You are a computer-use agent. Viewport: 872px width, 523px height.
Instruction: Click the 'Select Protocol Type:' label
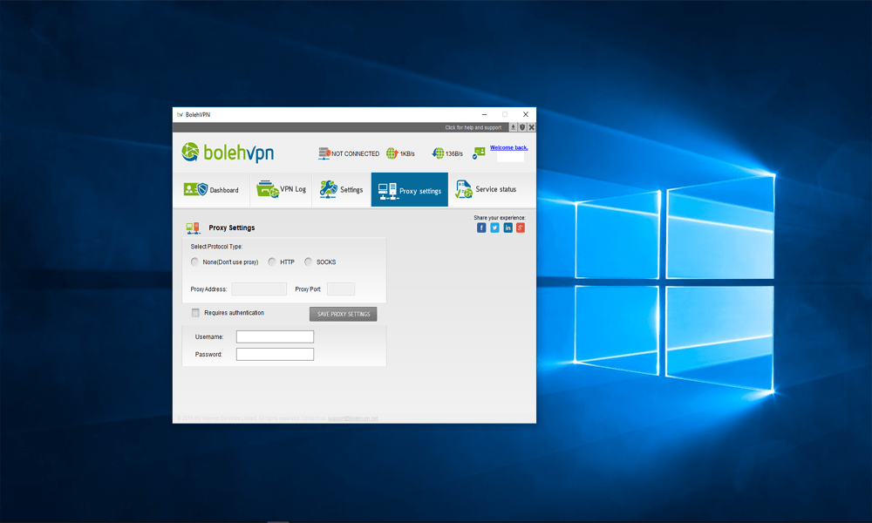click(217, 247)
